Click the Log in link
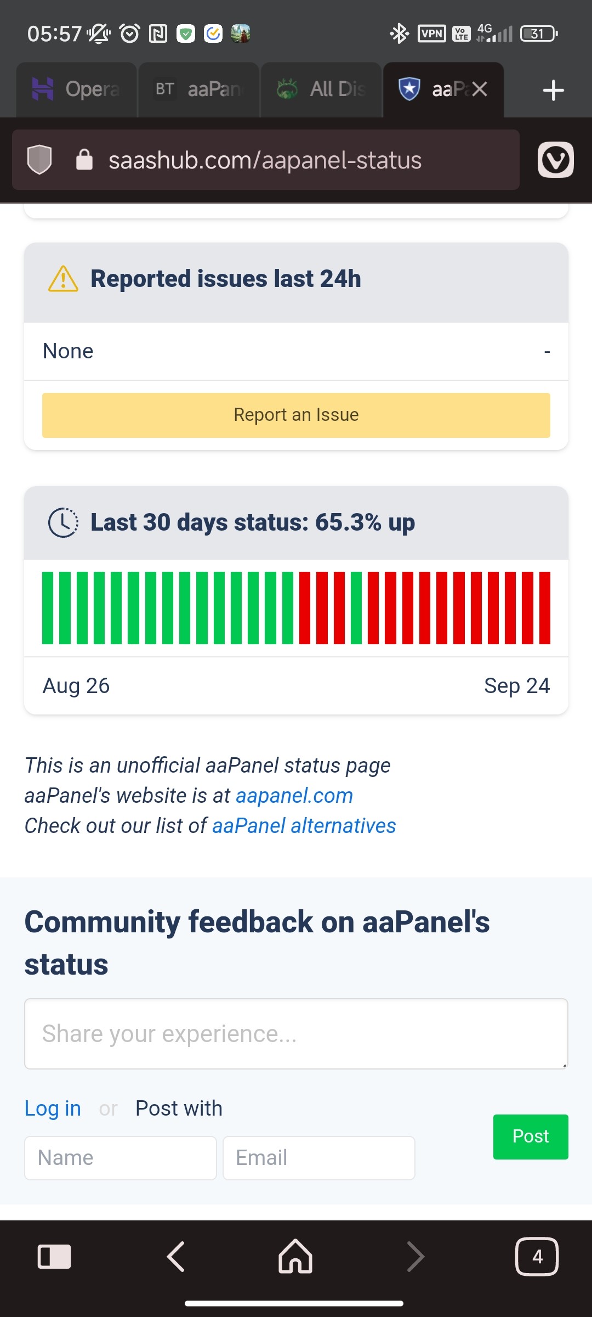Screen dimensions: 592x1317 (x=52, y=1107)
